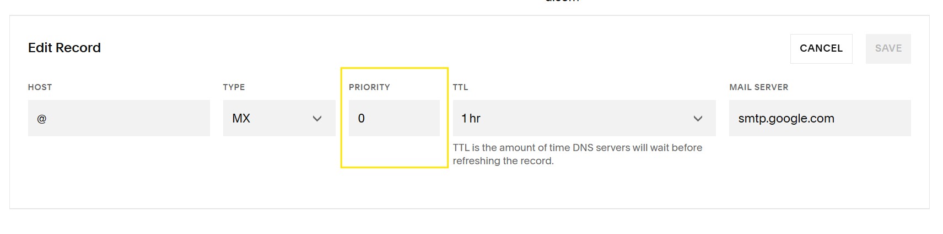Click the @ value in Host field
Screen dimensions: 943x234
coord(41,119)
